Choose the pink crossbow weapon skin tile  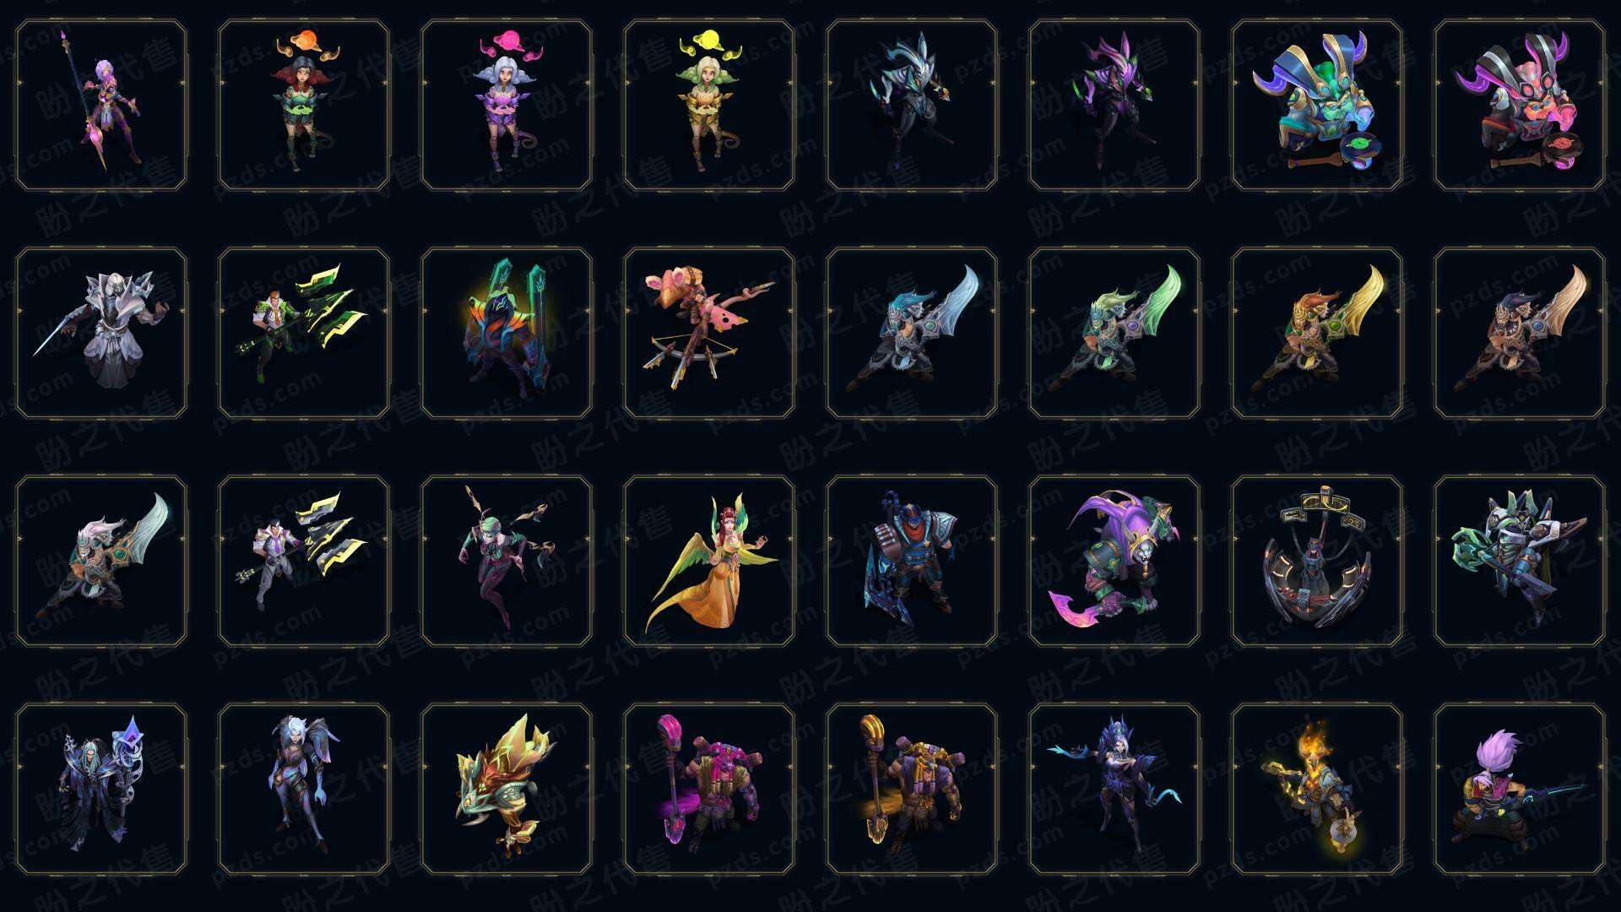[709, 333]
